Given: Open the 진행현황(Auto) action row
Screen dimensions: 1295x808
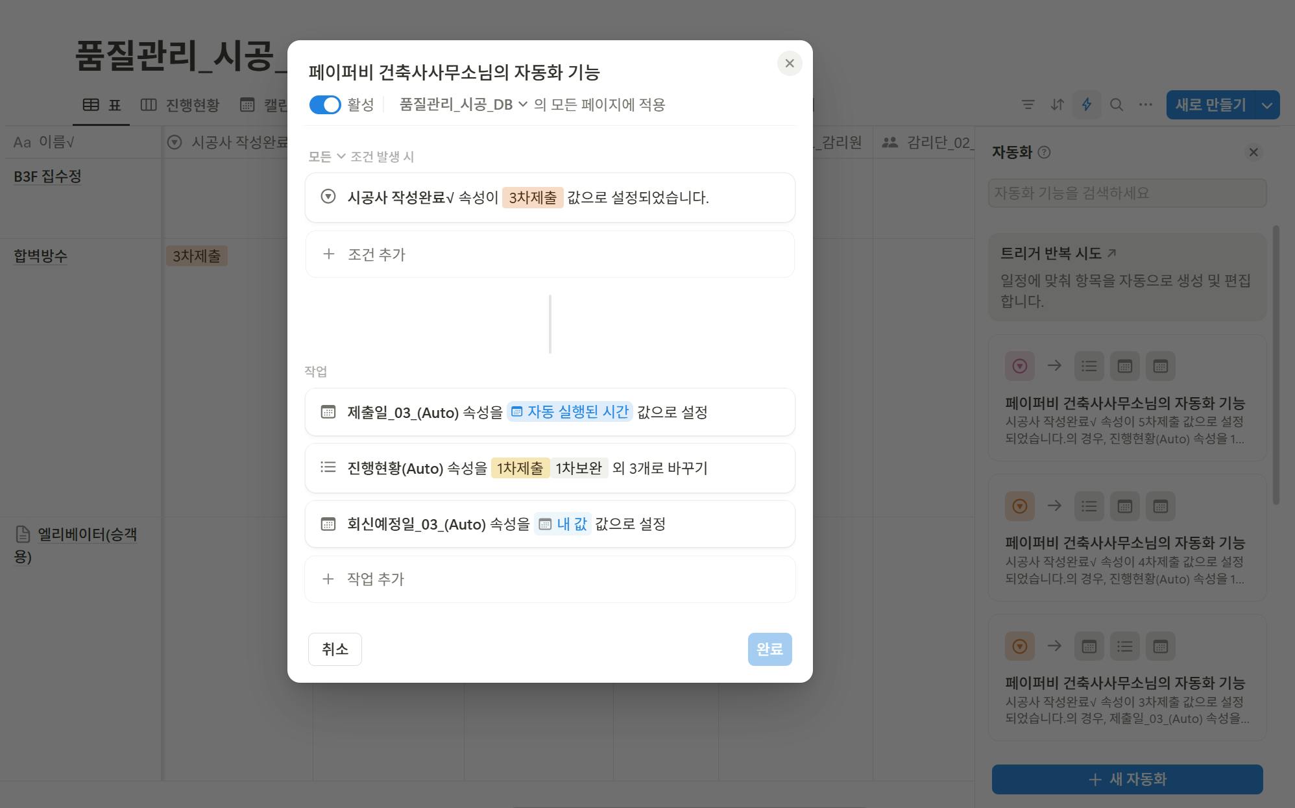Looking at the screenshot, I should (550, 468).
